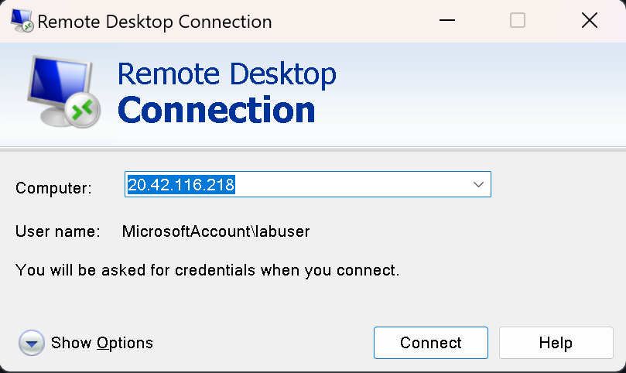Viewport: 626px width, 373px height.
Task: Click the Show Options round arrow icon
Action: click(x=31, y=342)
